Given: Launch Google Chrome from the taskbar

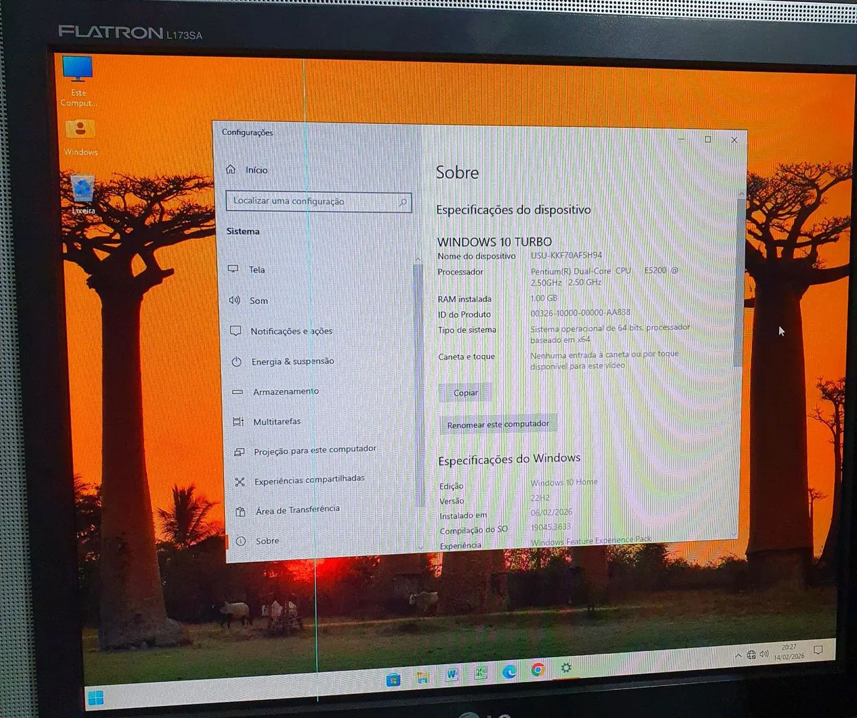Looking at the screenshot, I should coord(538,669).
